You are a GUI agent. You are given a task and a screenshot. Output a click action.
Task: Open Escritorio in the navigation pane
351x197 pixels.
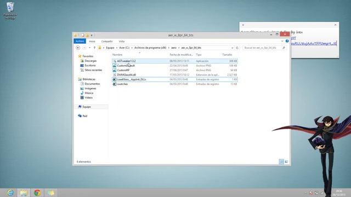pos(90,66)
